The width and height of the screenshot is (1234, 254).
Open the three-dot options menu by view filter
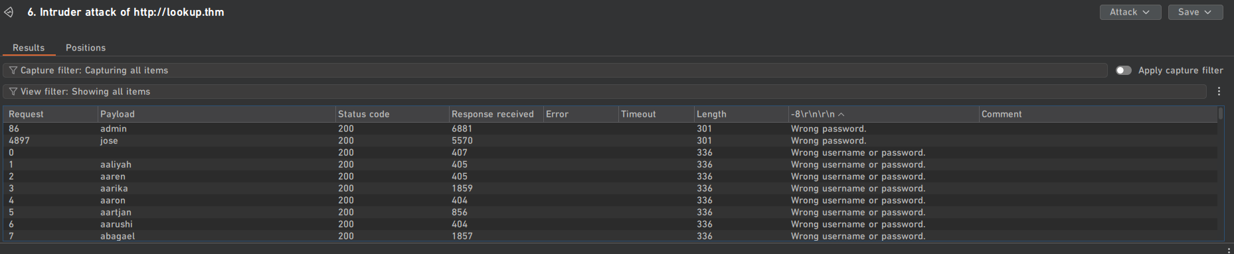tap(1219, 92)
